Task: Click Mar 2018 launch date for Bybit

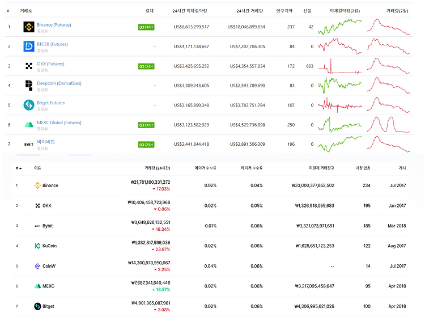Action: tap(397, 226)
